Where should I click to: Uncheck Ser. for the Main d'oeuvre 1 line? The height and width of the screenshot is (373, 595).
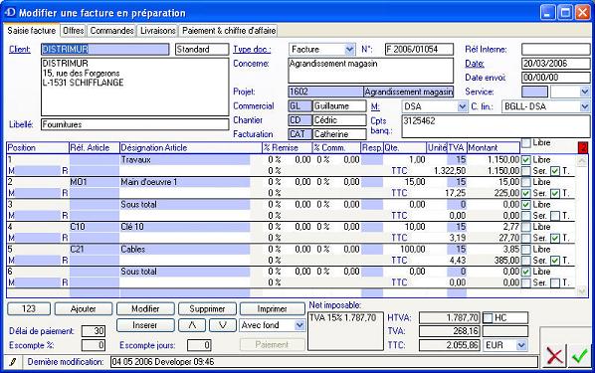click(526, 193)
